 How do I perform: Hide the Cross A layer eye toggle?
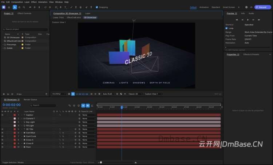(3, 140)
